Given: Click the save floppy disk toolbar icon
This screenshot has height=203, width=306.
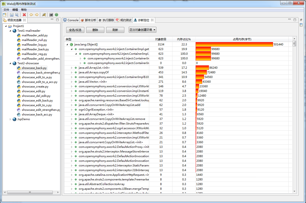Looking at the screenshot, I should (x=12, y=15).
